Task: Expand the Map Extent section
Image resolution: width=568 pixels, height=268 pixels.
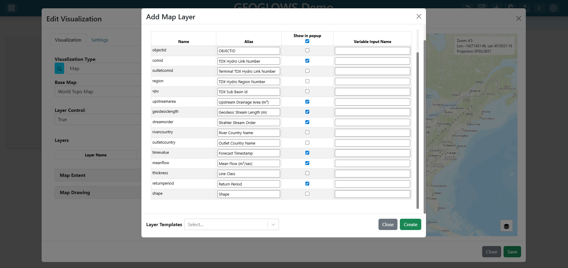Action: (x=98, y=175)
